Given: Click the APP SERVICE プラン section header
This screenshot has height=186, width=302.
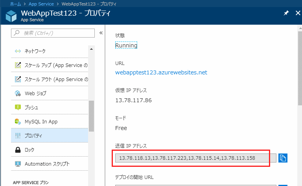Looking at the screenshot, I should pyautogui.click(x=31, y=182).
